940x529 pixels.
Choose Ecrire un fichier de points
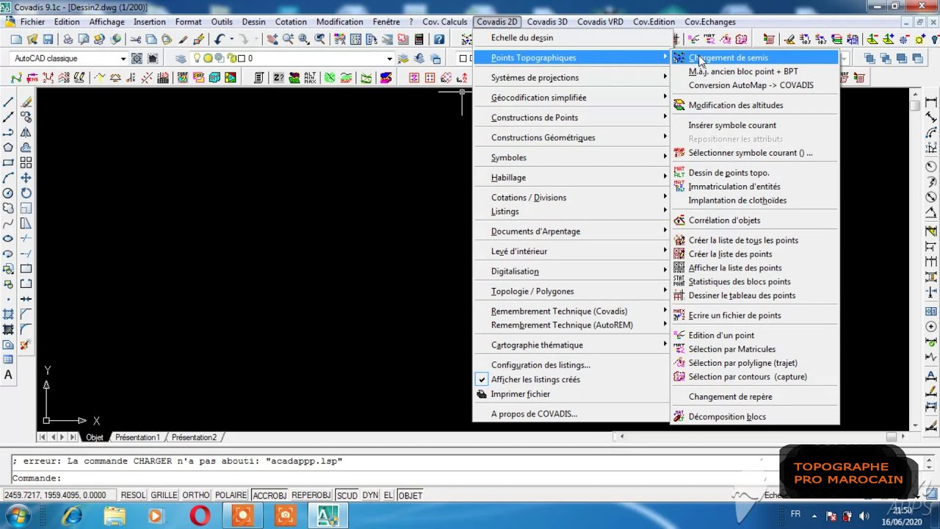point(755,315)
